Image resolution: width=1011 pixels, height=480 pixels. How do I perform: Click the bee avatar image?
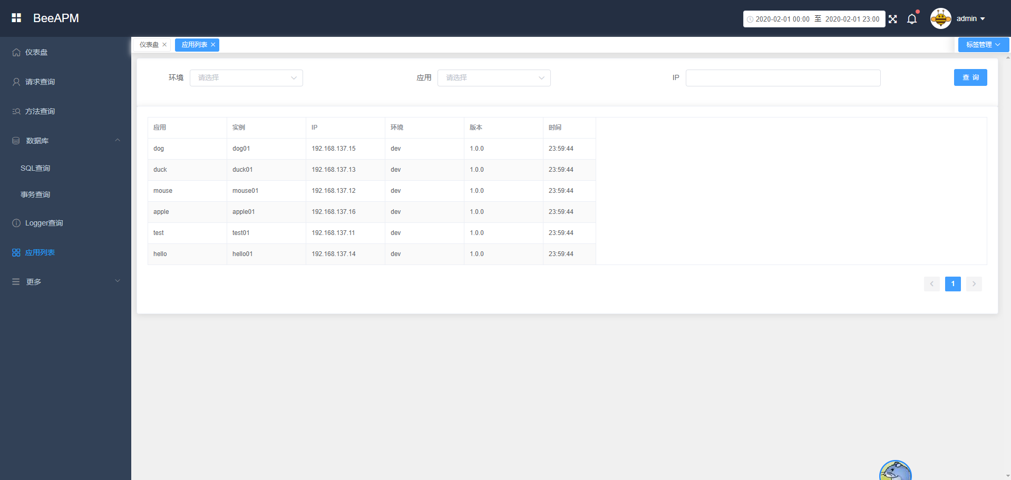[x=941, y=18]
